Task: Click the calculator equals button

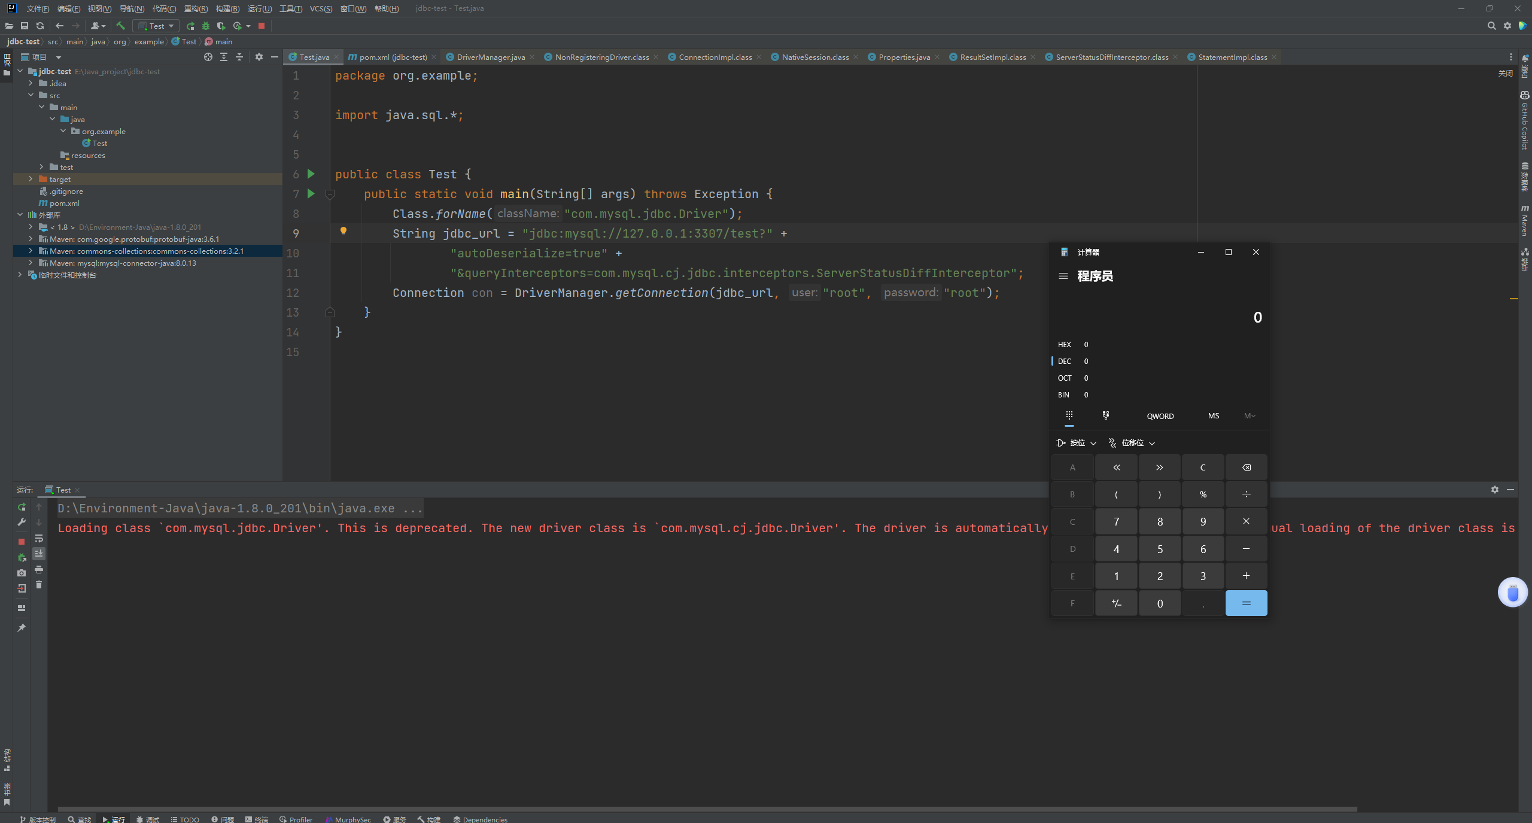Action: pos(1247,603)
